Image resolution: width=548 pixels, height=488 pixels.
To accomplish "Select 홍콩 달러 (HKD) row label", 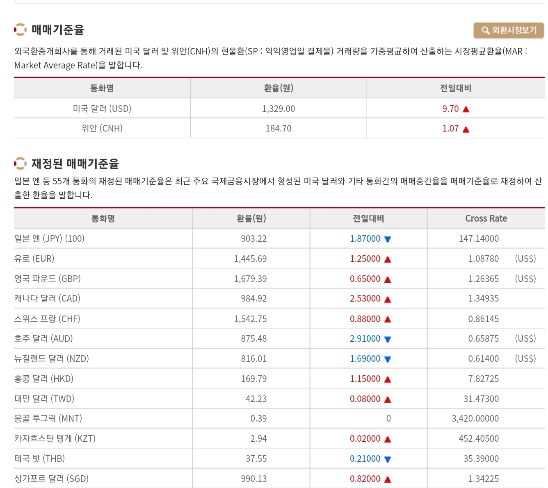I will click(x=44, y=379).
